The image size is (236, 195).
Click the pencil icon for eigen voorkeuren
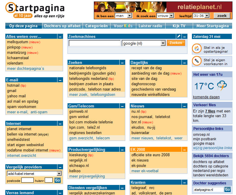click(197, 61)
